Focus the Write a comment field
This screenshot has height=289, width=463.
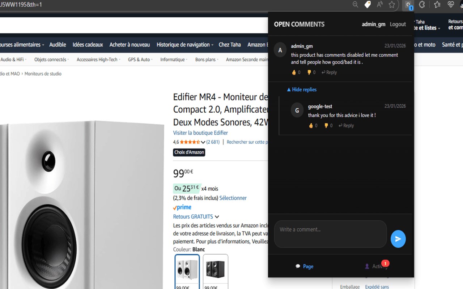pos(330,234)
